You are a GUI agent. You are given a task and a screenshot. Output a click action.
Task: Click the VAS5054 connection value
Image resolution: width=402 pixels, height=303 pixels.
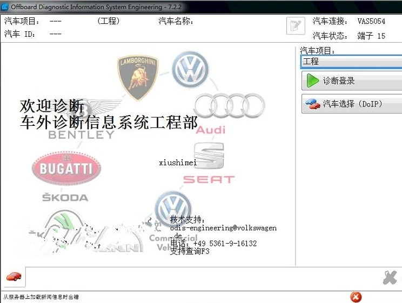pyautogui.click(x=371, y=21)
